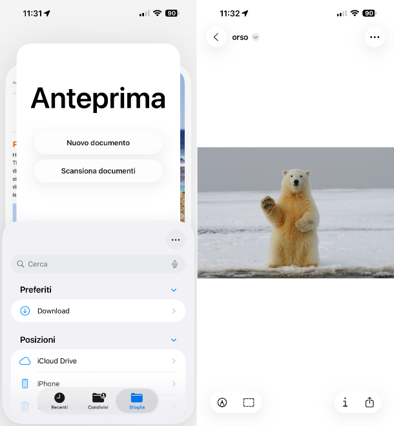The height and width of the screenshot is (426, 394).
Task: Open Download row chevron
Action: [174, 311]
